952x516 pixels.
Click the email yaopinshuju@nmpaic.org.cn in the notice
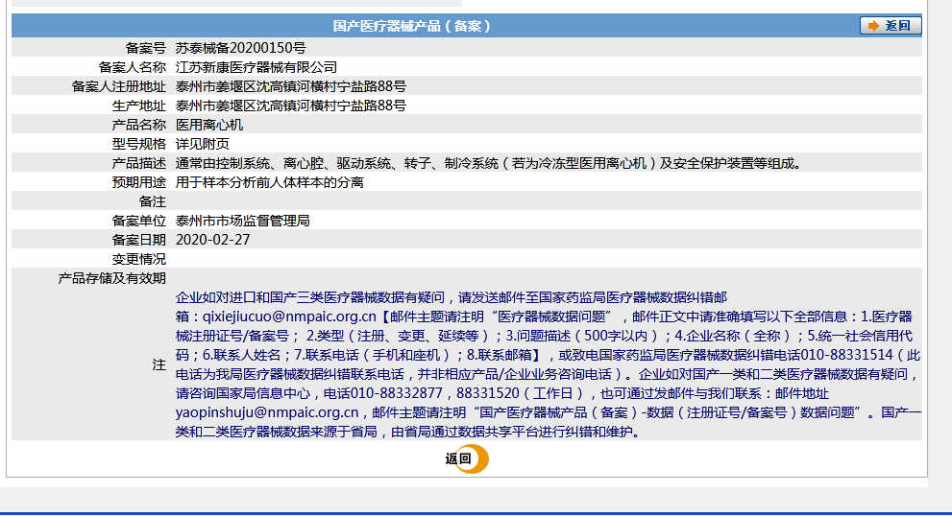tap(267, 413)
